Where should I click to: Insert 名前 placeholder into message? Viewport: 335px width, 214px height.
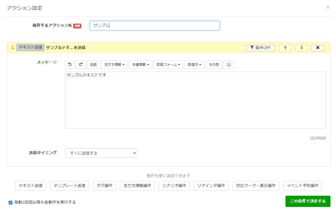(93, 65)
